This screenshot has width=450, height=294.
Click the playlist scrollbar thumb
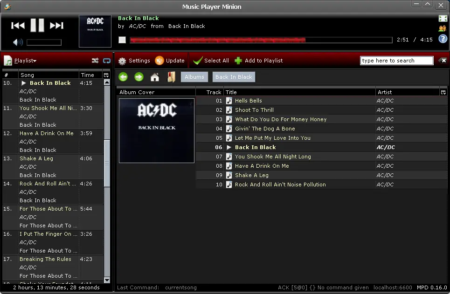click(107, 163)
